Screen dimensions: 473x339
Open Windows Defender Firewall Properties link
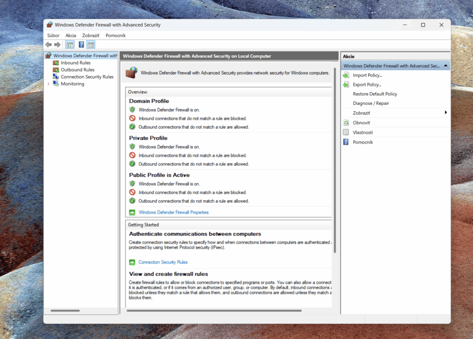click(x=174, y=213)
